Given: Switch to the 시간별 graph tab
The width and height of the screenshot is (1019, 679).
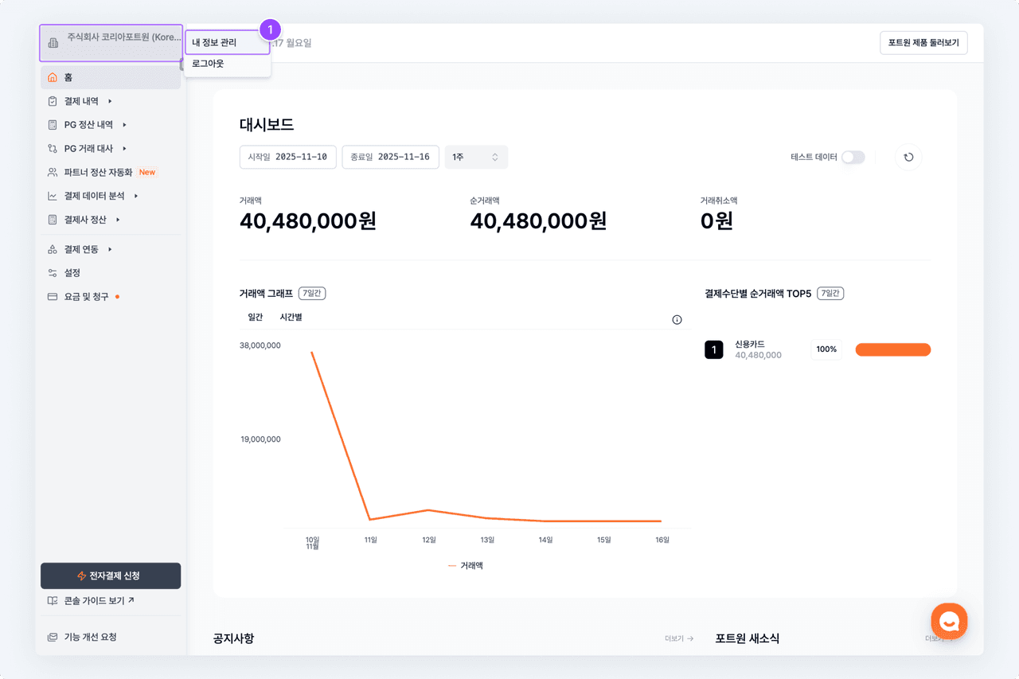Looking at the screenshot, I should (x=291, y=318).
